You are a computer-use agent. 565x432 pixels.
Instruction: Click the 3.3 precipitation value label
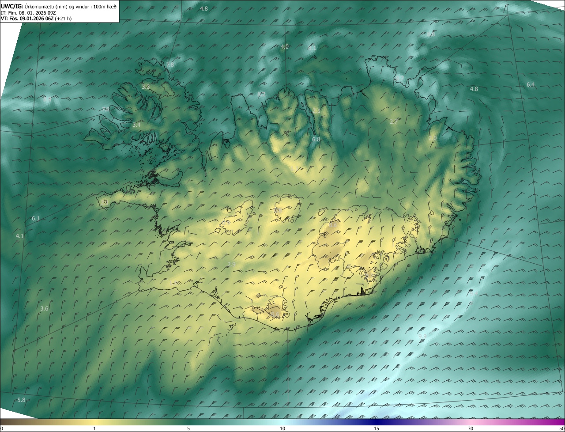coord(146,87)
